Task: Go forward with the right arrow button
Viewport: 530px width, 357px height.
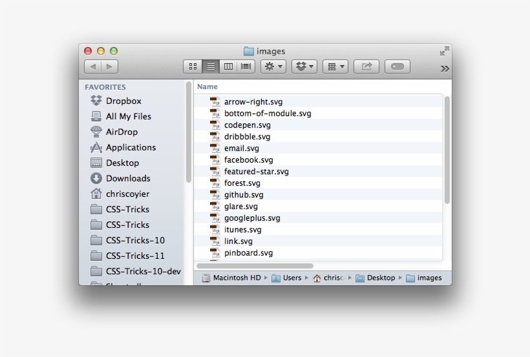Action: point(109,66)
